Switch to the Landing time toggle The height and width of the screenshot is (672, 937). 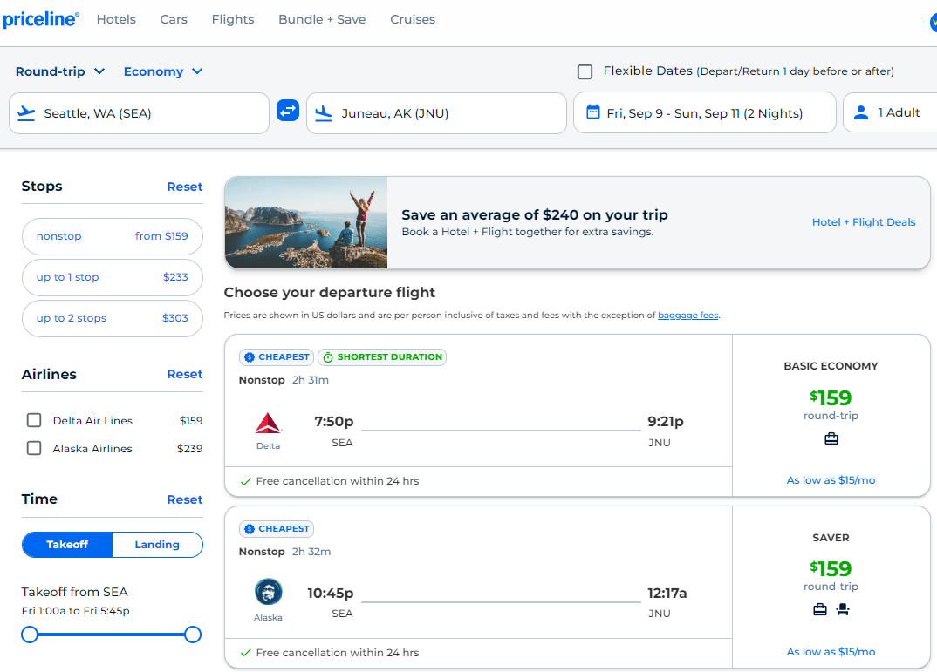[157, 544]
